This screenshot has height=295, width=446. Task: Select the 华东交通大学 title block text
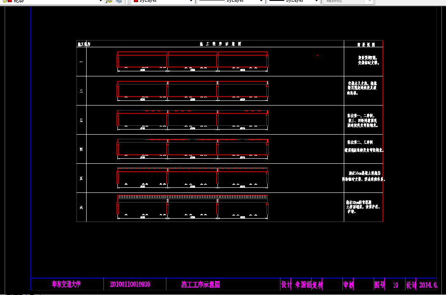66,284
